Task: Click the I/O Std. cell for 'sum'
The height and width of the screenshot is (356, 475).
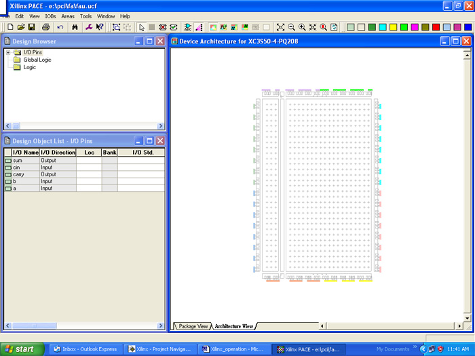Action: 141,160
